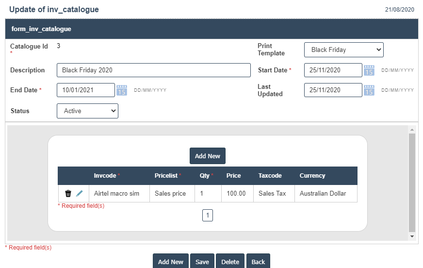Click the pencil edit icon for Airtel row
423x268 pixels.
80,193
